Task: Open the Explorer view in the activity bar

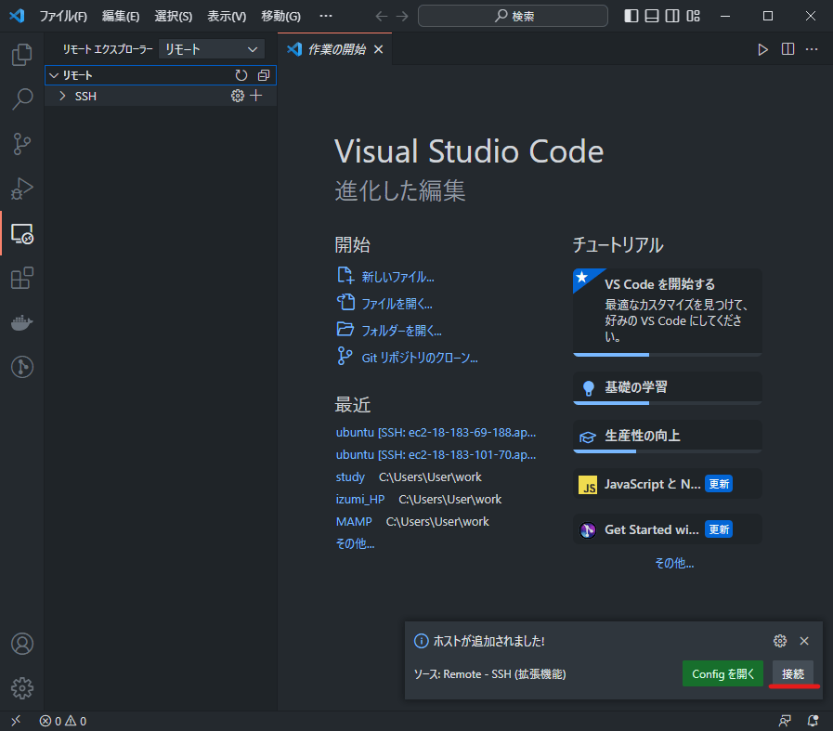Action: point(21,55)
